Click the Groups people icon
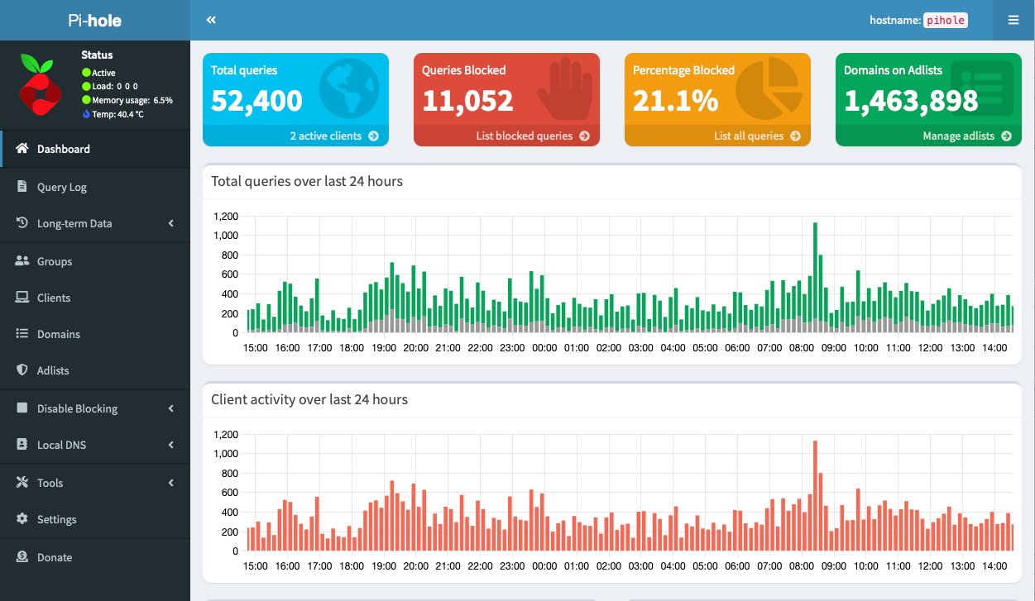The image size is (1035, 601). tap(22, 261)
